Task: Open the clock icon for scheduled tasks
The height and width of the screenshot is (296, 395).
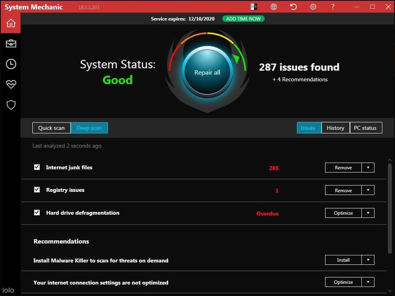Action: [11, 64]
